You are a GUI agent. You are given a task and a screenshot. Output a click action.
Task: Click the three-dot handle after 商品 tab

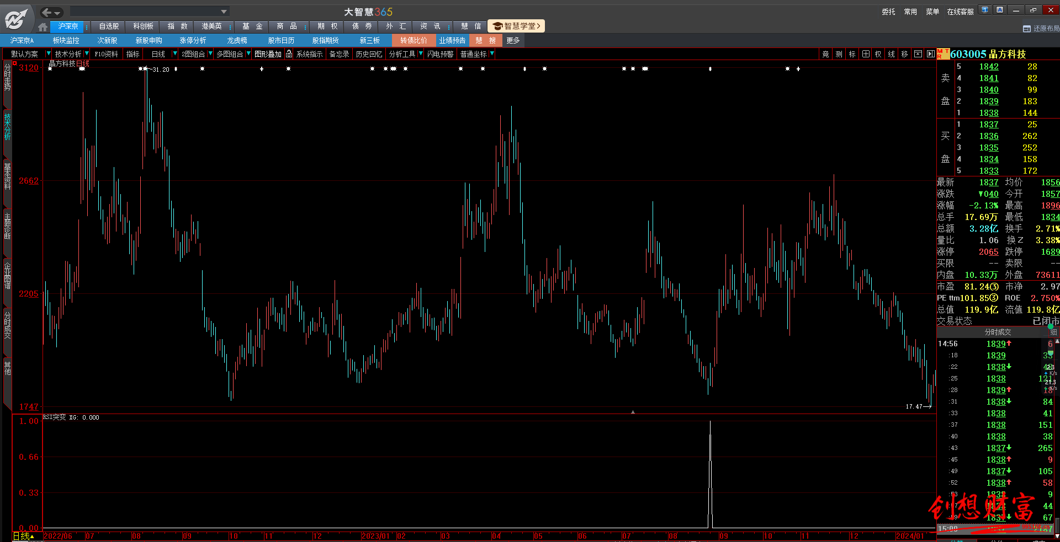pyautogui.click(x=305, y=26)
